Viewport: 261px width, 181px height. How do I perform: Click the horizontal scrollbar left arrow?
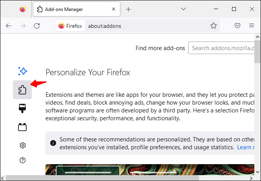(3, 178)
